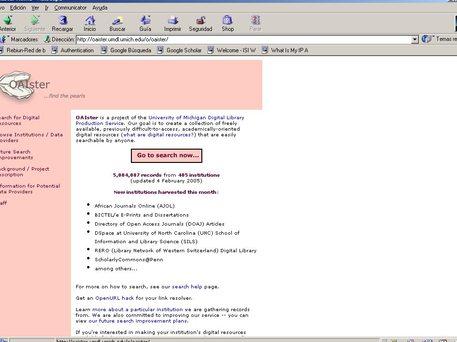Click 'BICTEL/e E-Prints and Dissertations' text
Screen dimensions: 457x342
[142, 215]
